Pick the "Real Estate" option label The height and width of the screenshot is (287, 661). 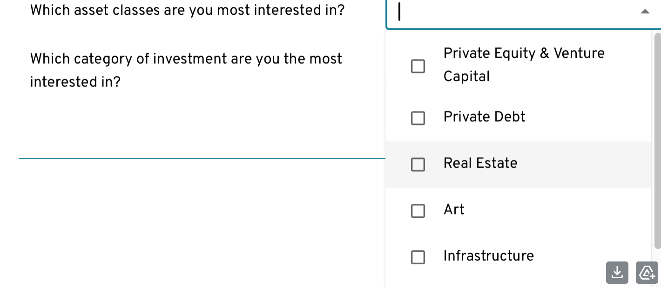(x=480, y=163)
